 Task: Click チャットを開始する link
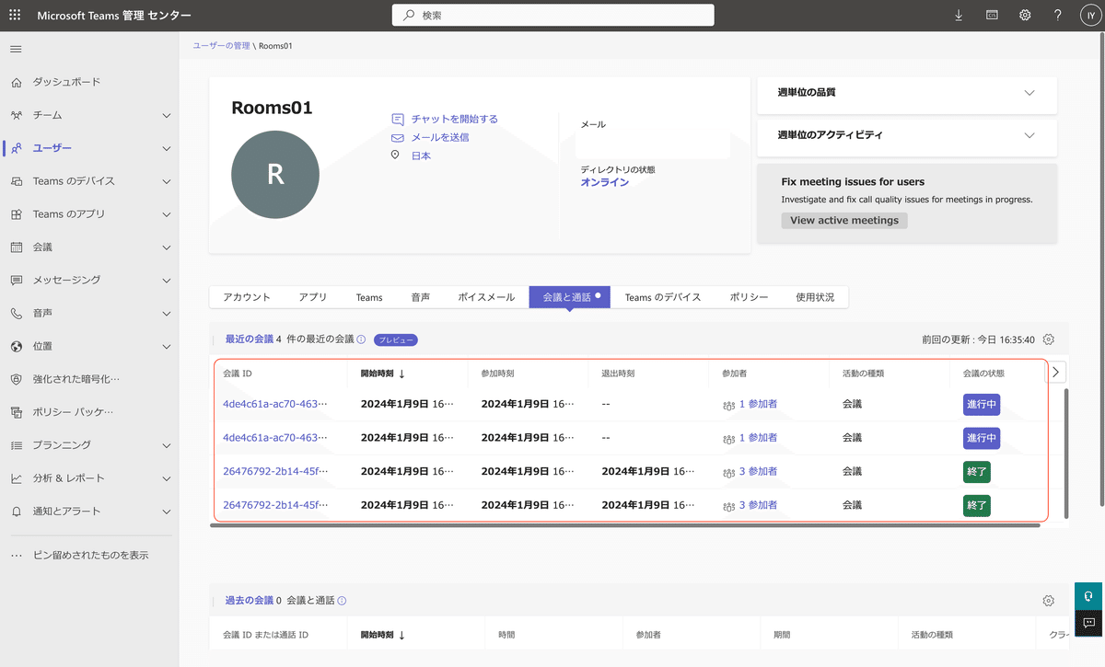click(x=455, y=120)
